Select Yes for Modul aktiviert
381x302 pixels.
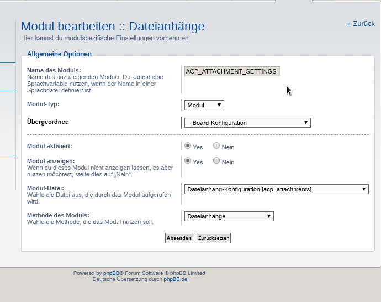pos(188,146)
